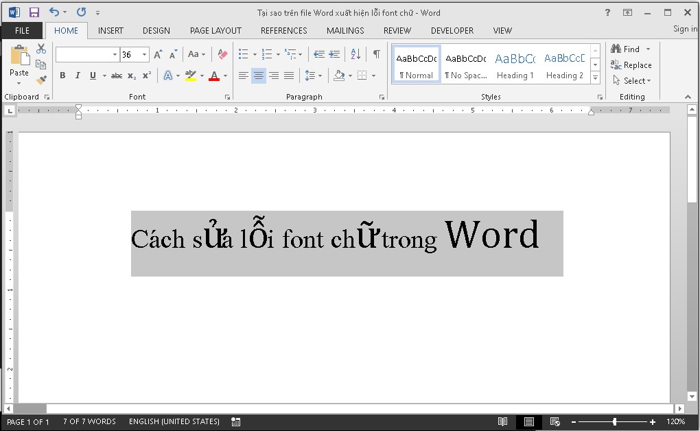This screenshot has width=700, height=431.
Task: Expand the Styles gallery More arrow
Action: pos(595,78)
